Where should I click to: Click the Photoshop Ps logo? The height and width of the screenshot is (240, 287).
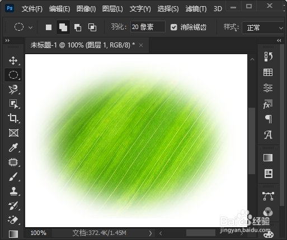[10, 8]
